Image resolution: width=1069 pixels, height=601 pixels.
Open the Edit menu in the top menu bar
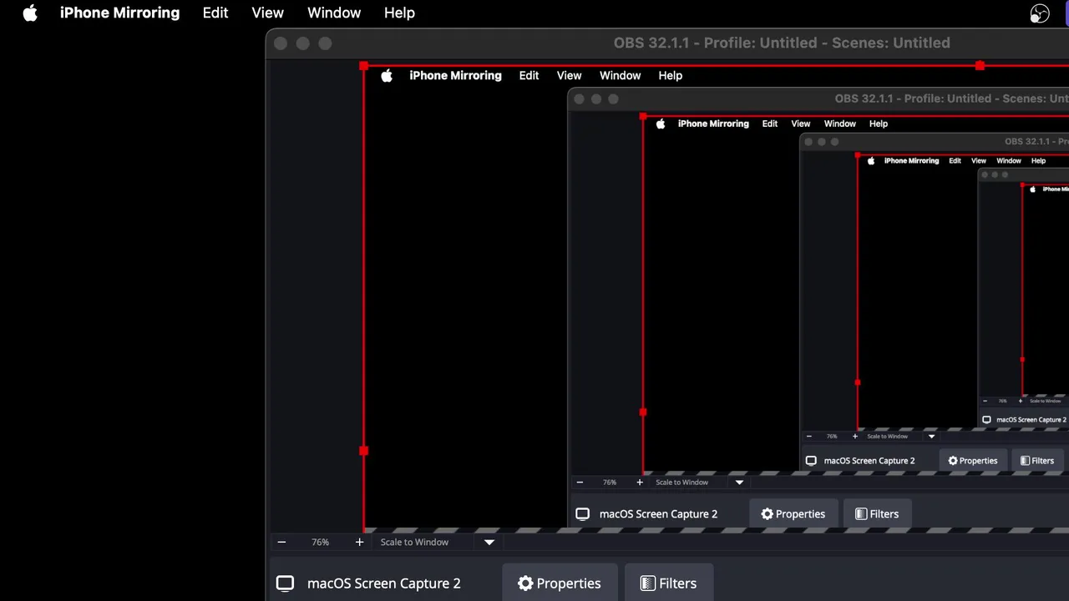click(x=215, y=13)
